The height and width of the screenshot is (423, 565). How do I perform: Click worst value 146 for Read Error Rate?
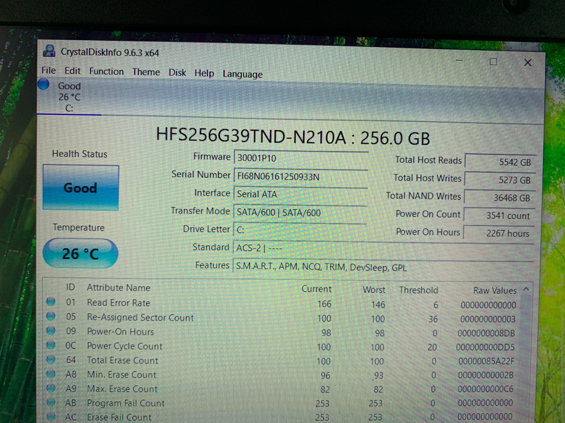coord(377,305)
